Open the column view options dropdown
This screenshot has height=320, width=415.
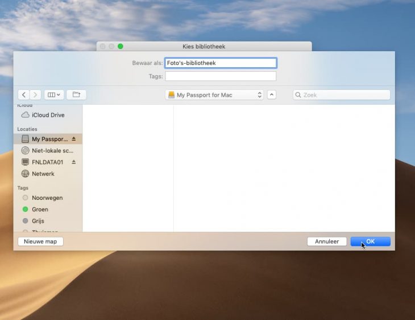[54, 95]
